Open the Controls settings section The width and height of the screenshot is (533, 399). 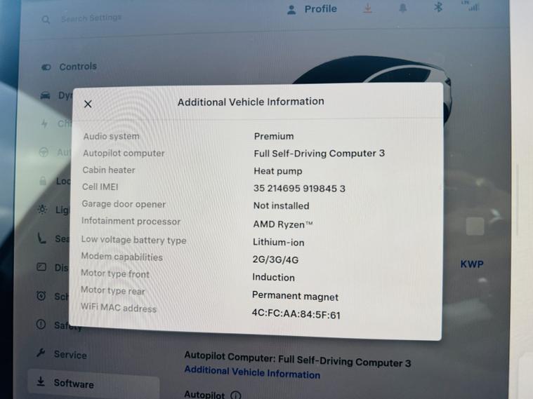point(77,67)
